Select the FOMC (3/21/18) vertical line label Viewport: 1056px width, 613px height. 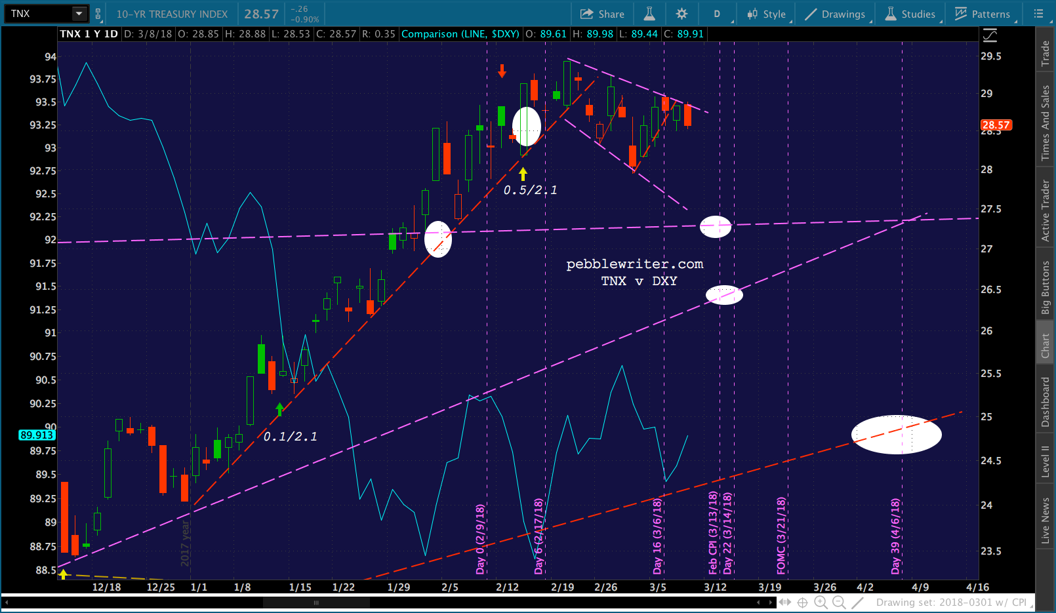pyautogui.click(x=781, y=536)
